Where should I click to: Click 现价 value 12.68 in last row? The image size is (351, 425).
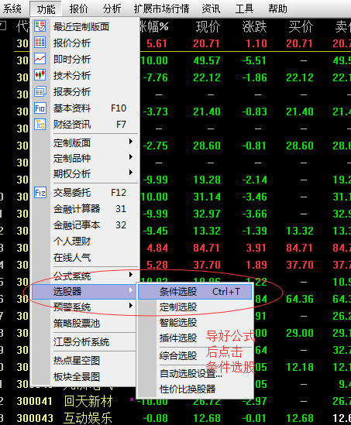pos(206,418)
